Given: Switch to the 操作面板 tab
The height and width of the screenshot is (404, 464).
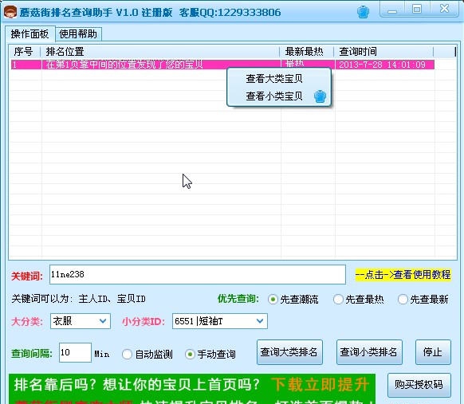Looking at the screenshot, I should [x=29, y=34].
